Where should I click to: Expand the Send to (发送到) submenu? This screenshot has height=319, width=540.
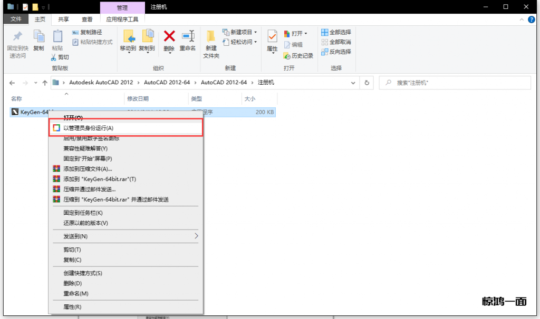coord(126,236)
